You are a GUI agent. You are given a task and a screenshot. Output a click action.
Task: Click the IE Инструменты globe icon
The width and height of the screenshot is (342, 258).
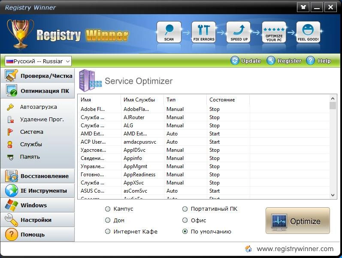(12, 190)
